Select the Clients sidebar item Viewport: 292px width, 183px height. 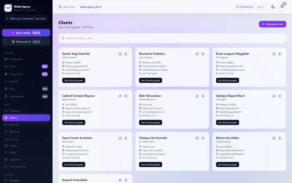(26, 118)
